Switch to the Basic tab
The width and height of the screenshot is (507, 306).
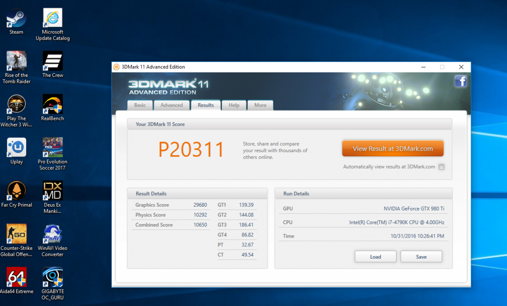coord(140,105)
